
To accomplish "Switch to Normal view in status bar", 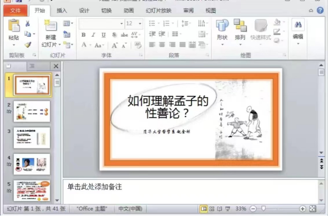I will (204, 208).
